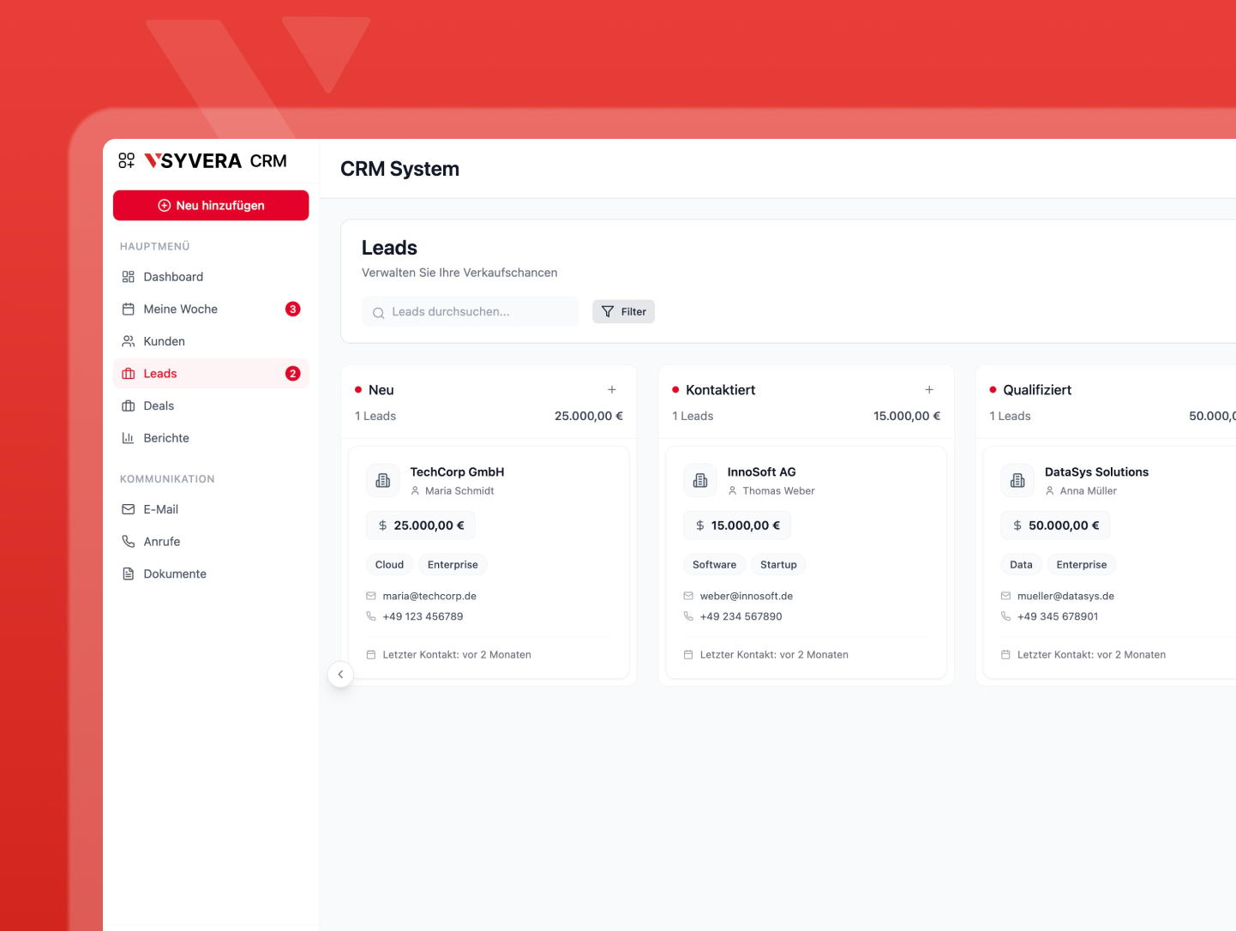
Task: Click the grid icon beside the Syvera logo
Action: click(126, 159)
